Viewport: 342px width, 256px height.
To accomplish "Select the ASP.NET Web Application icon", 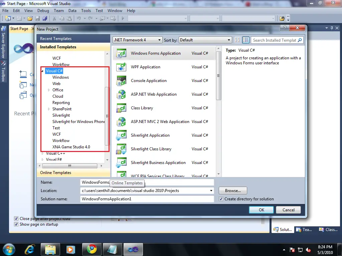I will [x=121, y=94].
